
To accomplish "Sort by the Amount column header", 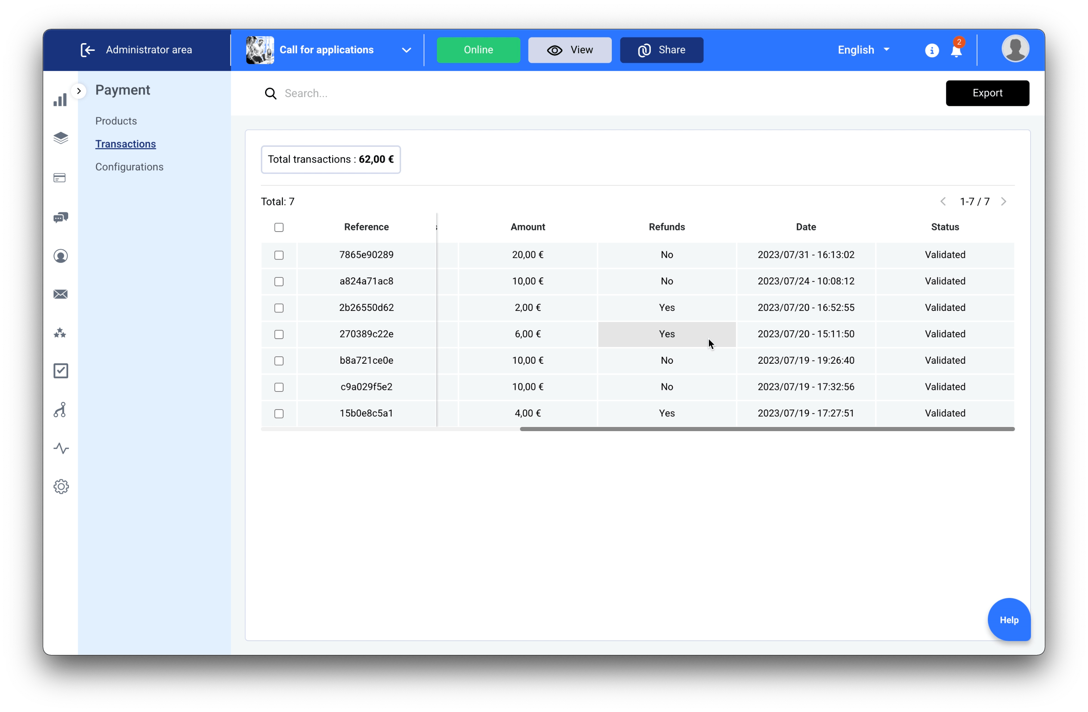I will point(527,227).
